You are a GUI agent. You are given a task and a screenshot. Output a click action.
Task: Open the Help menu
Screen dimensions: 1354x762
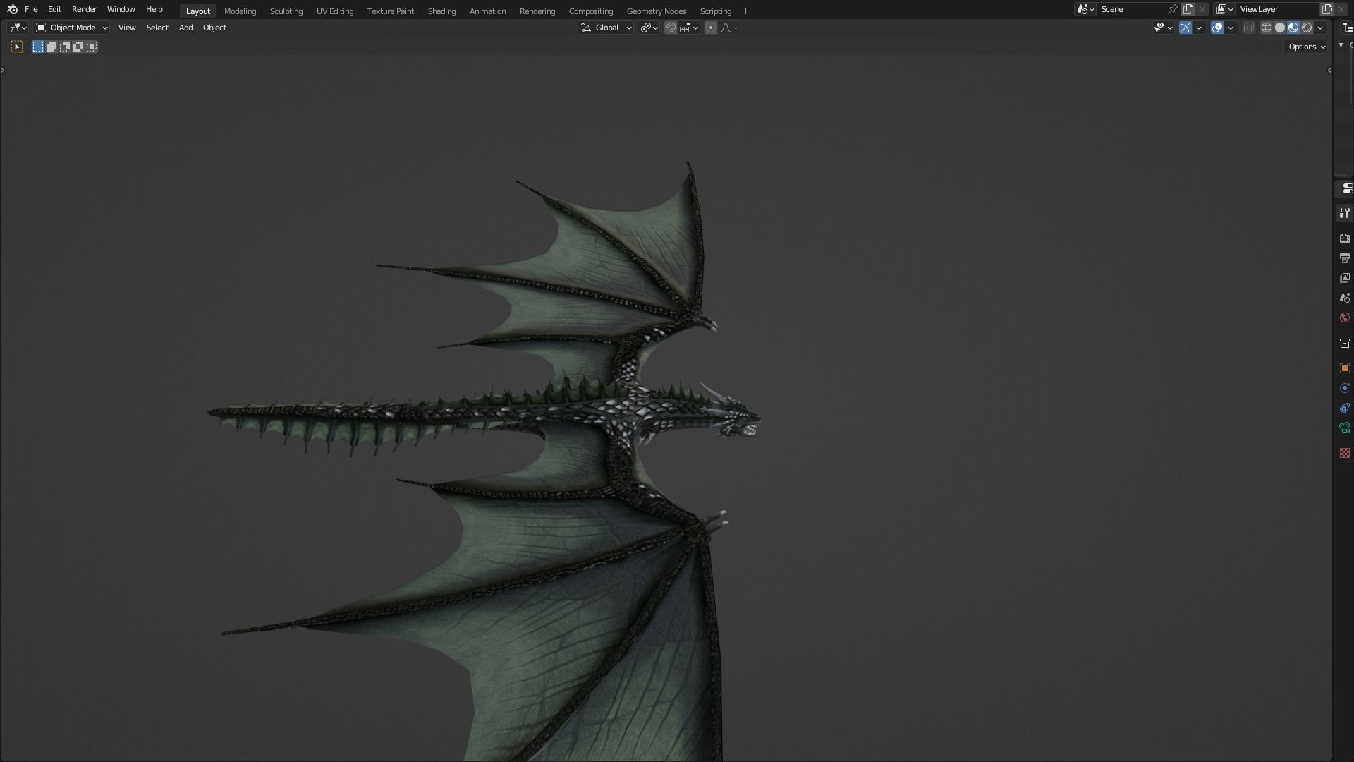coord(154,9)
